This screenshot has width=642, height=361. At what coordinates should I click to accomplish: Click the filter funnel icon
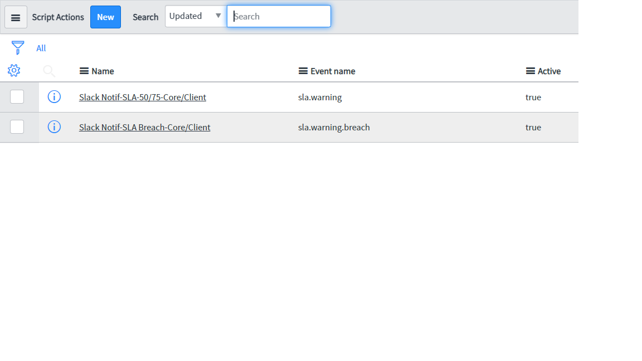(x=18, y=48)
